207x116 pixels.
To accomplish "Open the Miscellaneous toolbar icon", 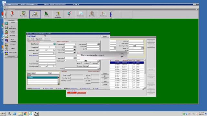I will (x=103, y=14).
